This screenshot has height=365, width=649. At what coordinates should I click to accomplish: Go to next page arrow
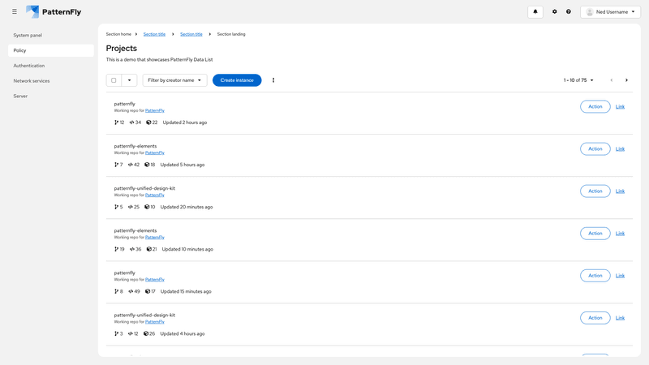click(x=626, y=80)
